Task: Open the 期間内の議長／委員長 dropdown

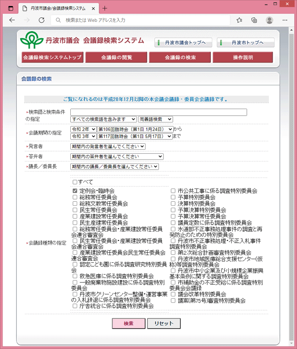Action: (x=114, y=167)
